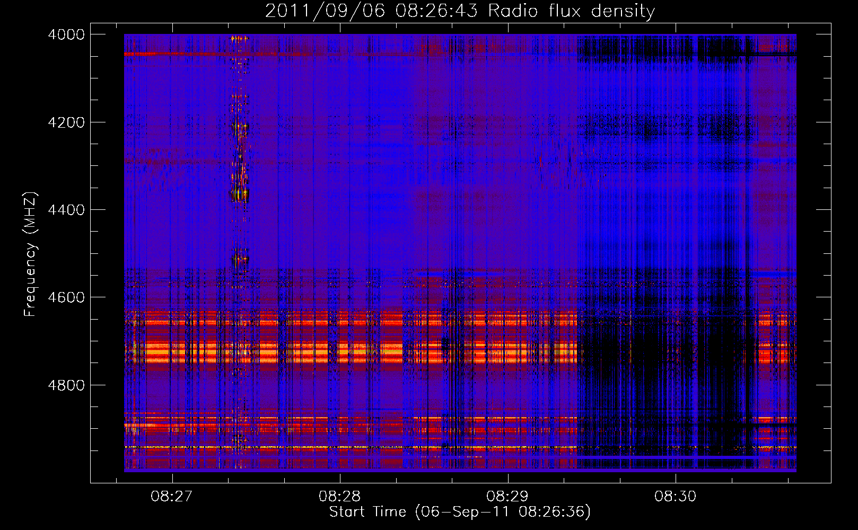Click the 08:28 time axis label
The width and height of the screenshot is (858, 530).
click(339, 497)
